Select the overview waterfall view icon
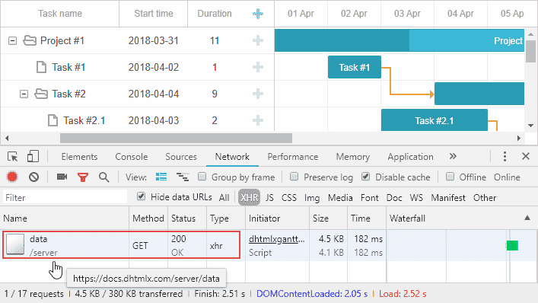This screenshot has height=303, width=538. click(183, 177)
